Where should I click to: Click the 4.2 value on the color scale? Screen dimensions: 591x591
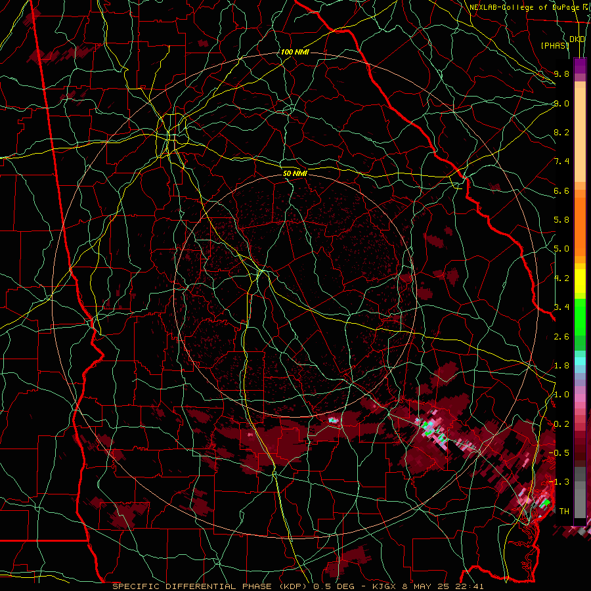(x=561, y=278)
